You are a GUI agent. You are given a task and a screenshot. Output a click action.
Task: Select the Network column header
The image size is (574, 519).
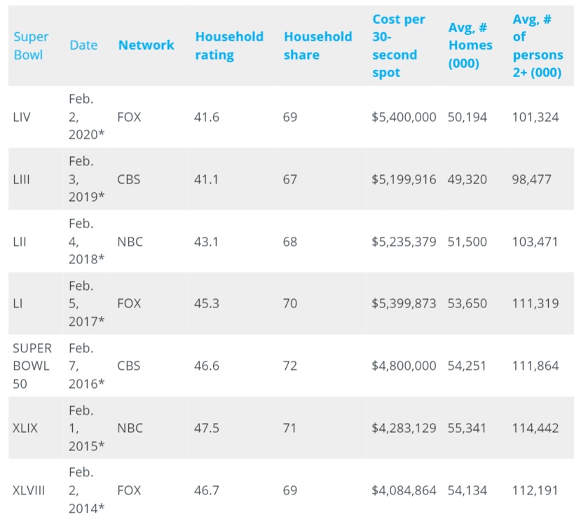[146, 46]
